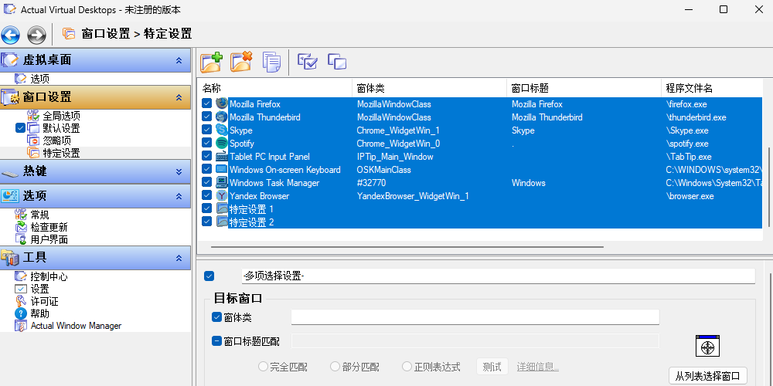Click the 用户界面 icon in sidebar
The height and width of the screenshot is (386, 773).
point(21,239)
